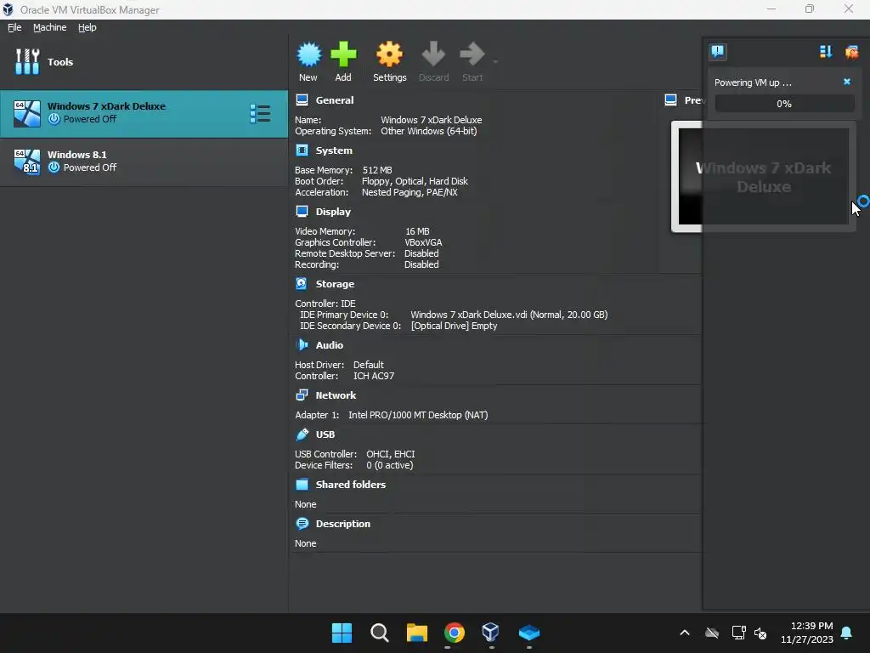Open the Audio settings header link
Screen dimensions: 870x653
[330, 345]
